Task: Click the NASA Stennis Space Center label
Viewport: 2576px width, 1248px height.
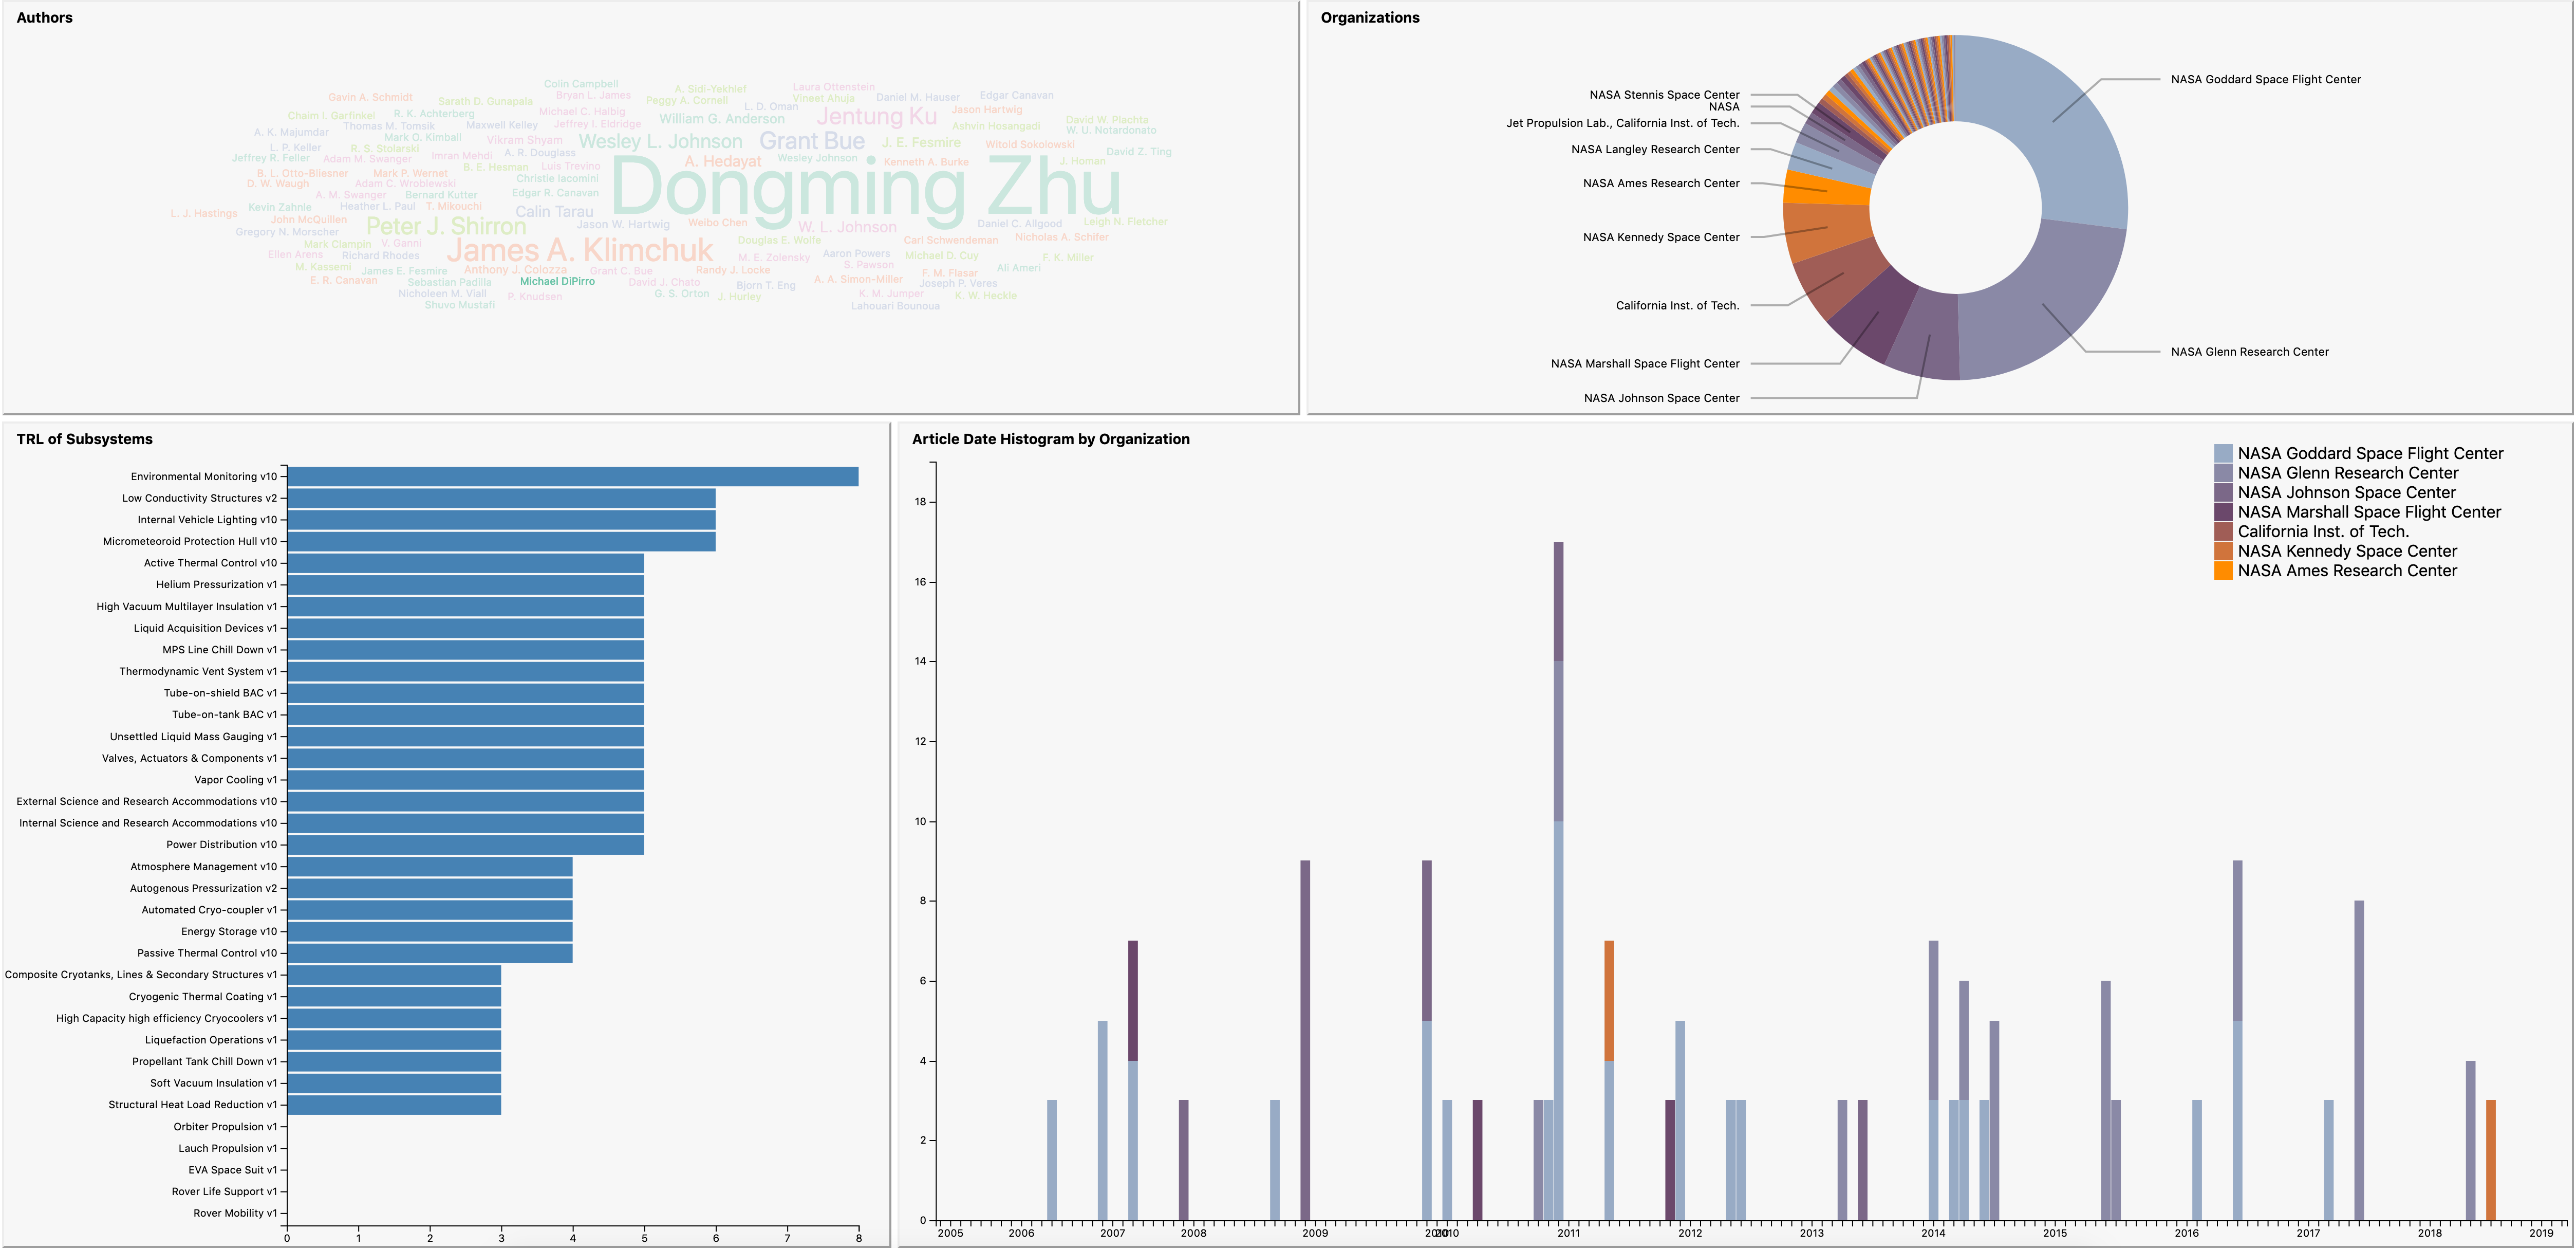Action: click(1664, 95)
